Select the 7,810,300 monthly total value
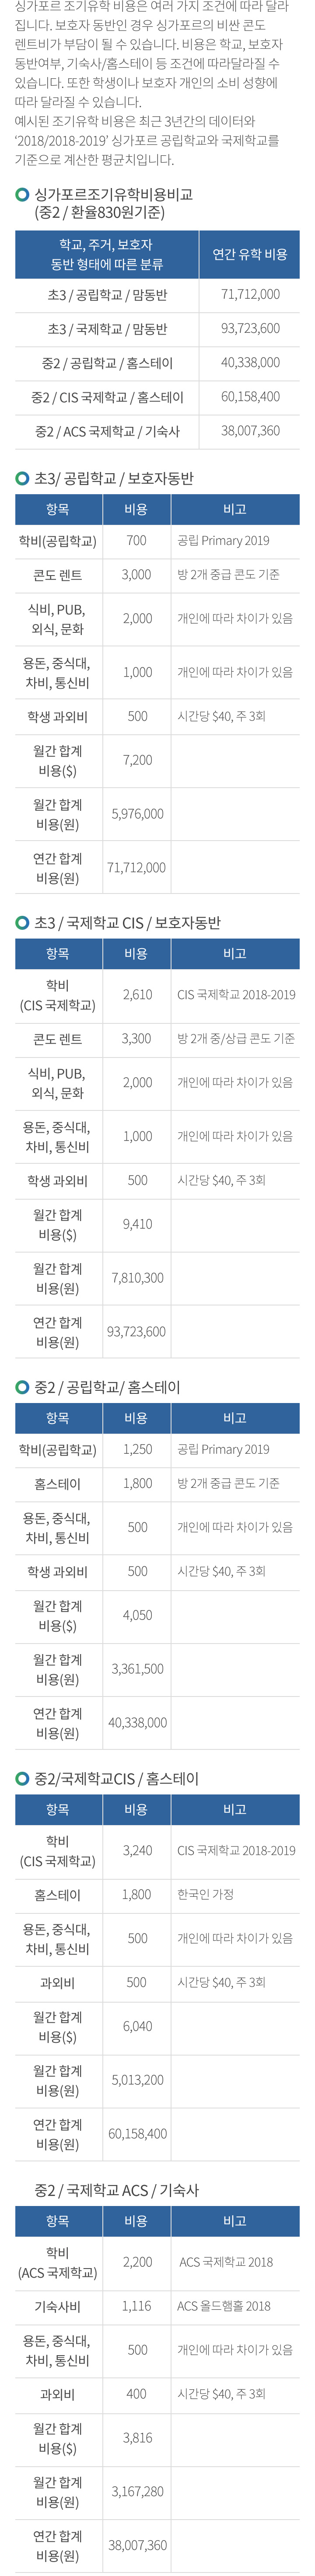This screenshot has width=315, height=2576. (137, 1278)
